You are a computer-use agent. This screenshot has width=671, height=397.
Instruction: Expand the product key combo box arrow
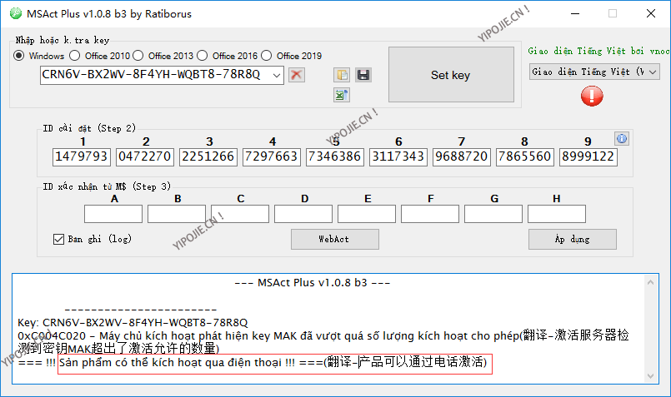tap(277, 75)
